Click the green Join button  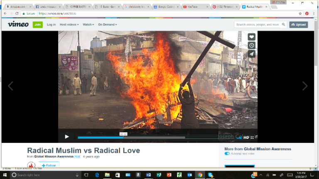(38, 24)
